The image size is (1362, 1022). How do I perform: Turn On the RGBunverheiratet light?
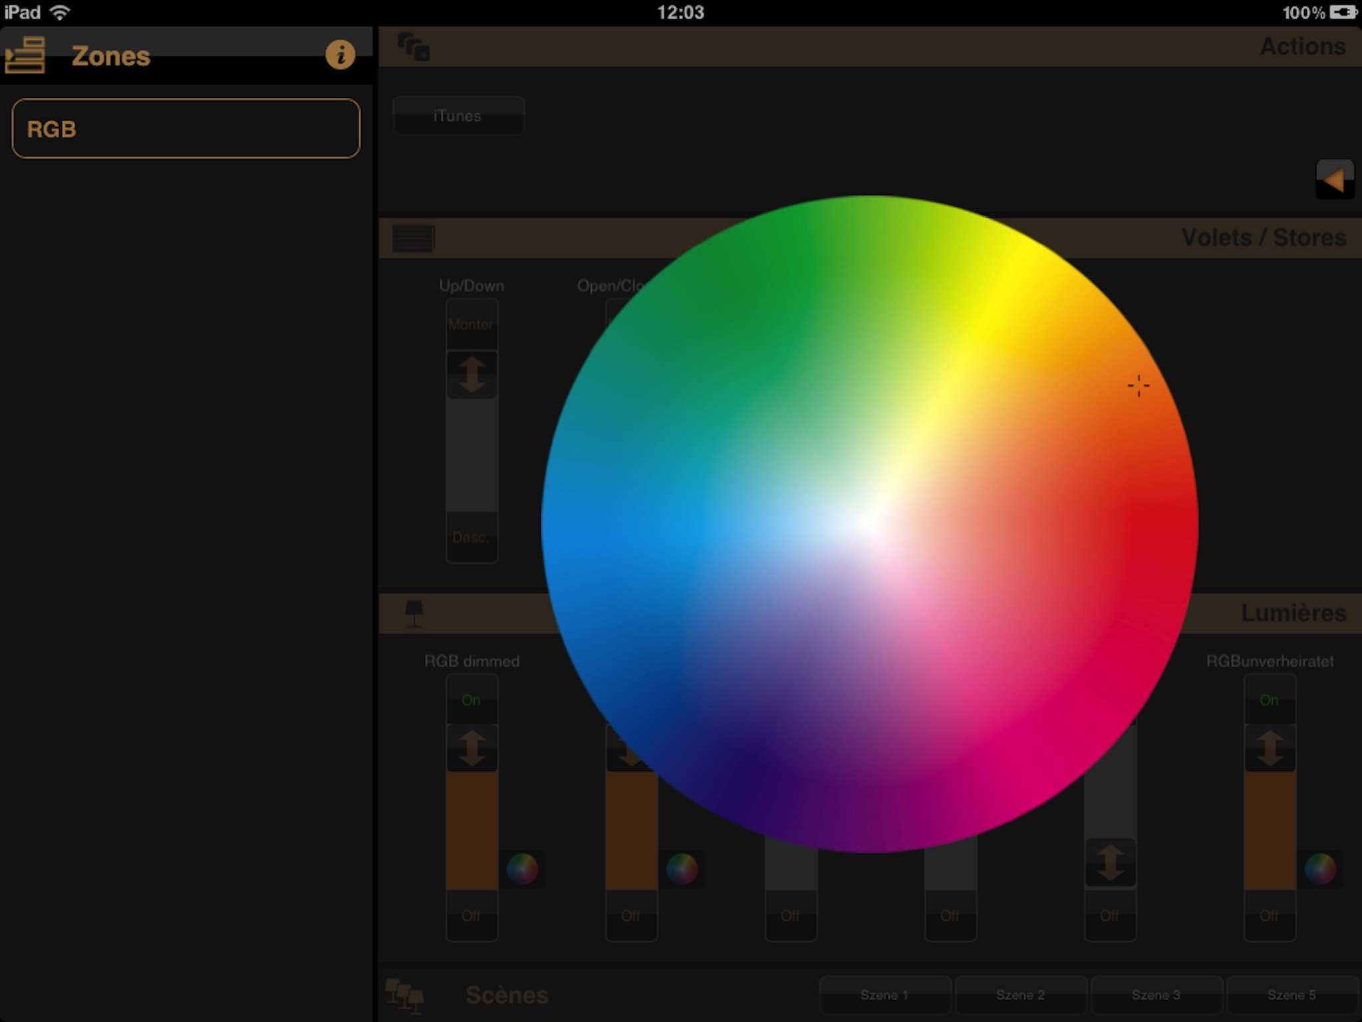(1270, 700)
